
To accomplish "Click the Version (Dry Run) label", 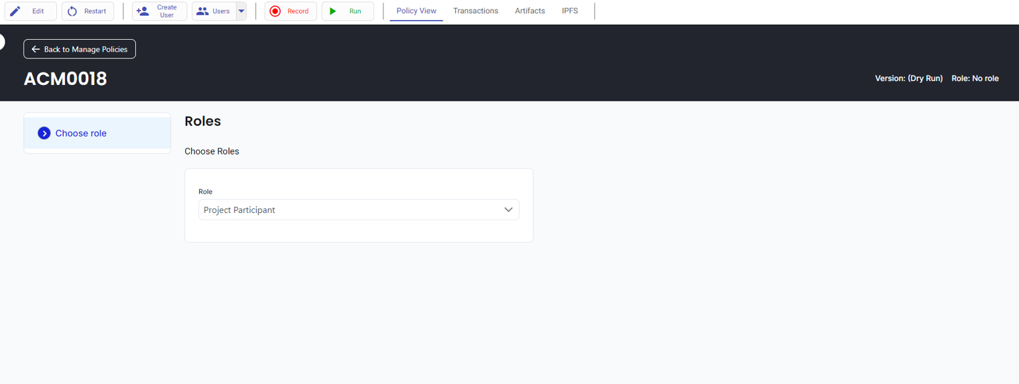I will [x=908, y=78].
